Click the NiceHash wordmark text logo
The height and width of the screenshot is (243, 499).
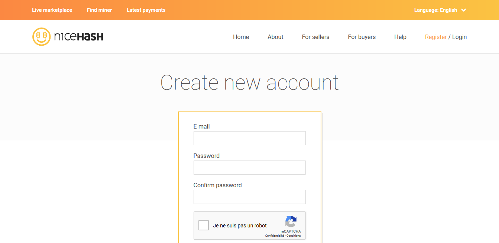tap(79, 37)
